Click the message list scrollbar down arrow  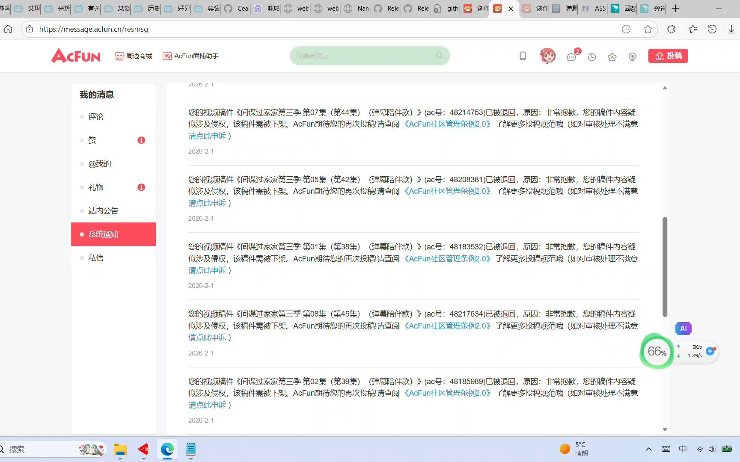[665, 429]
